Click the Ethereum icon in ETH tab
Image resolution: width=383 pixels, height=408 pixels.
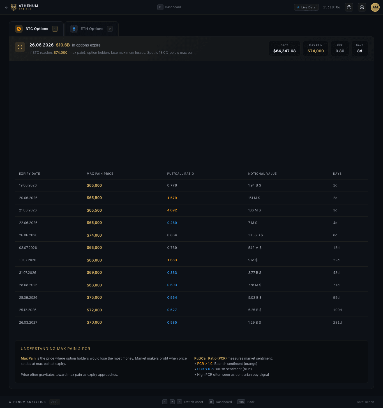tap(74, 29)
